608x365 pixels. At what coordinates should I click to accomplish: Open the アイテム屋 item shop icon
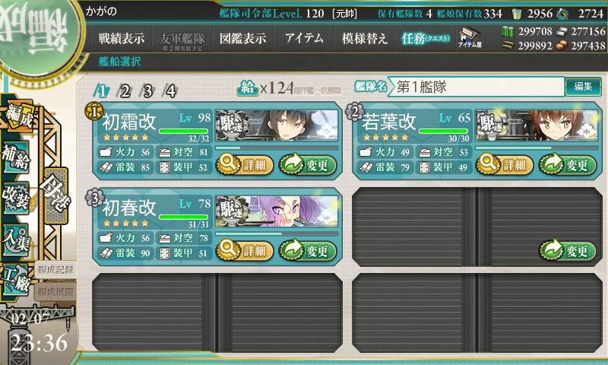point(470,37)
